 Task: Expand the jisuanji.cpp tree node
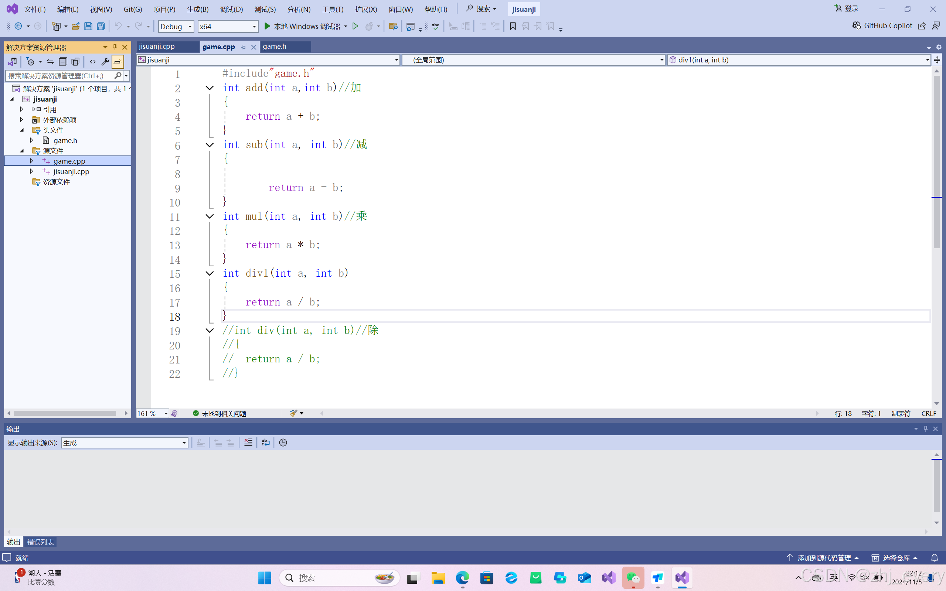coord(31,171)
